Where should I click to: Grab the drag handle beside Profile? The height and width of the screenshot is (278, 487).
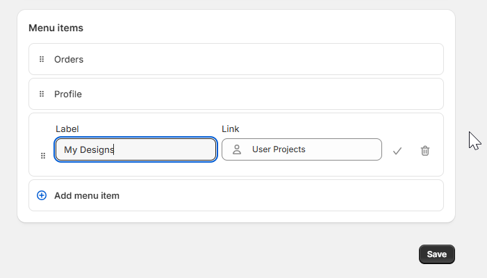tap(42, 94)
